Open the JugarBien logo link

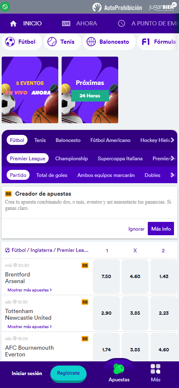point(161,7)
